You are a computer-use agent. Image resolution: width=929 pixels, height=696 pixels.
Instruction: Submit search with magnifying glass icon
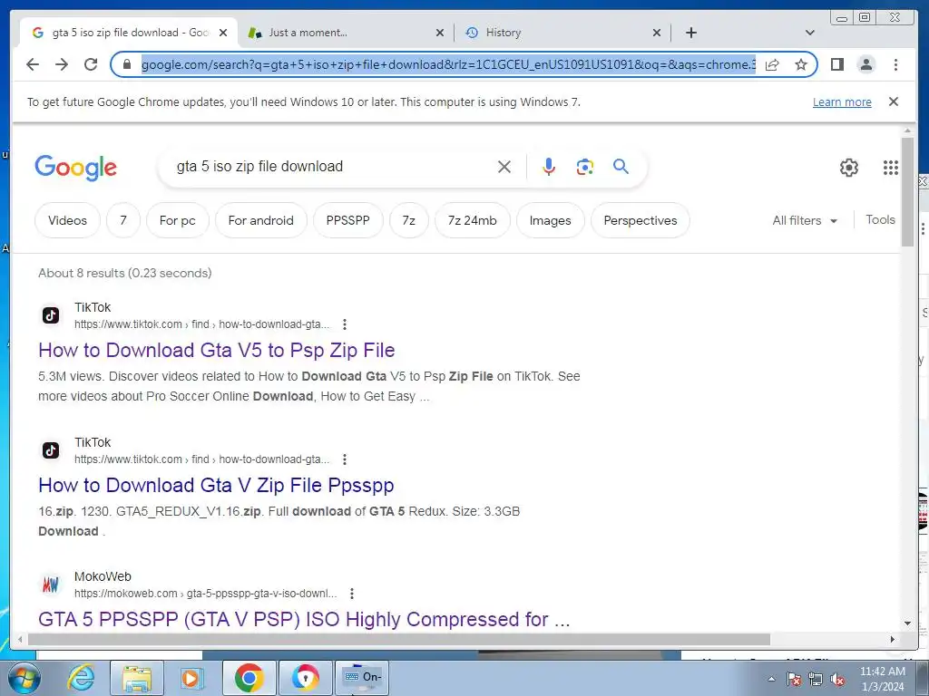(621, 167)
